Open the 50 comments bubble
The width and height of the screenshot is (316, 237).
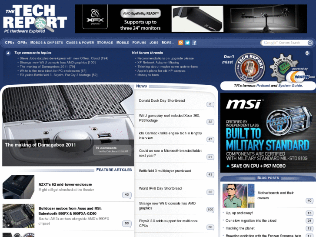[210, 227]
